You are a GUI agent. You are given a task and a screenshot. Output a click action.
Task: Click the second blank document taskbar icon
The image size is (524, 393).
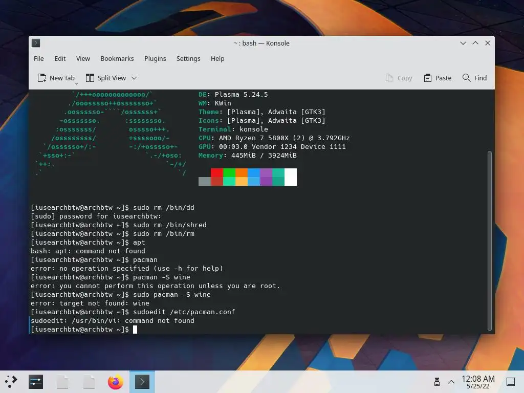89,382
